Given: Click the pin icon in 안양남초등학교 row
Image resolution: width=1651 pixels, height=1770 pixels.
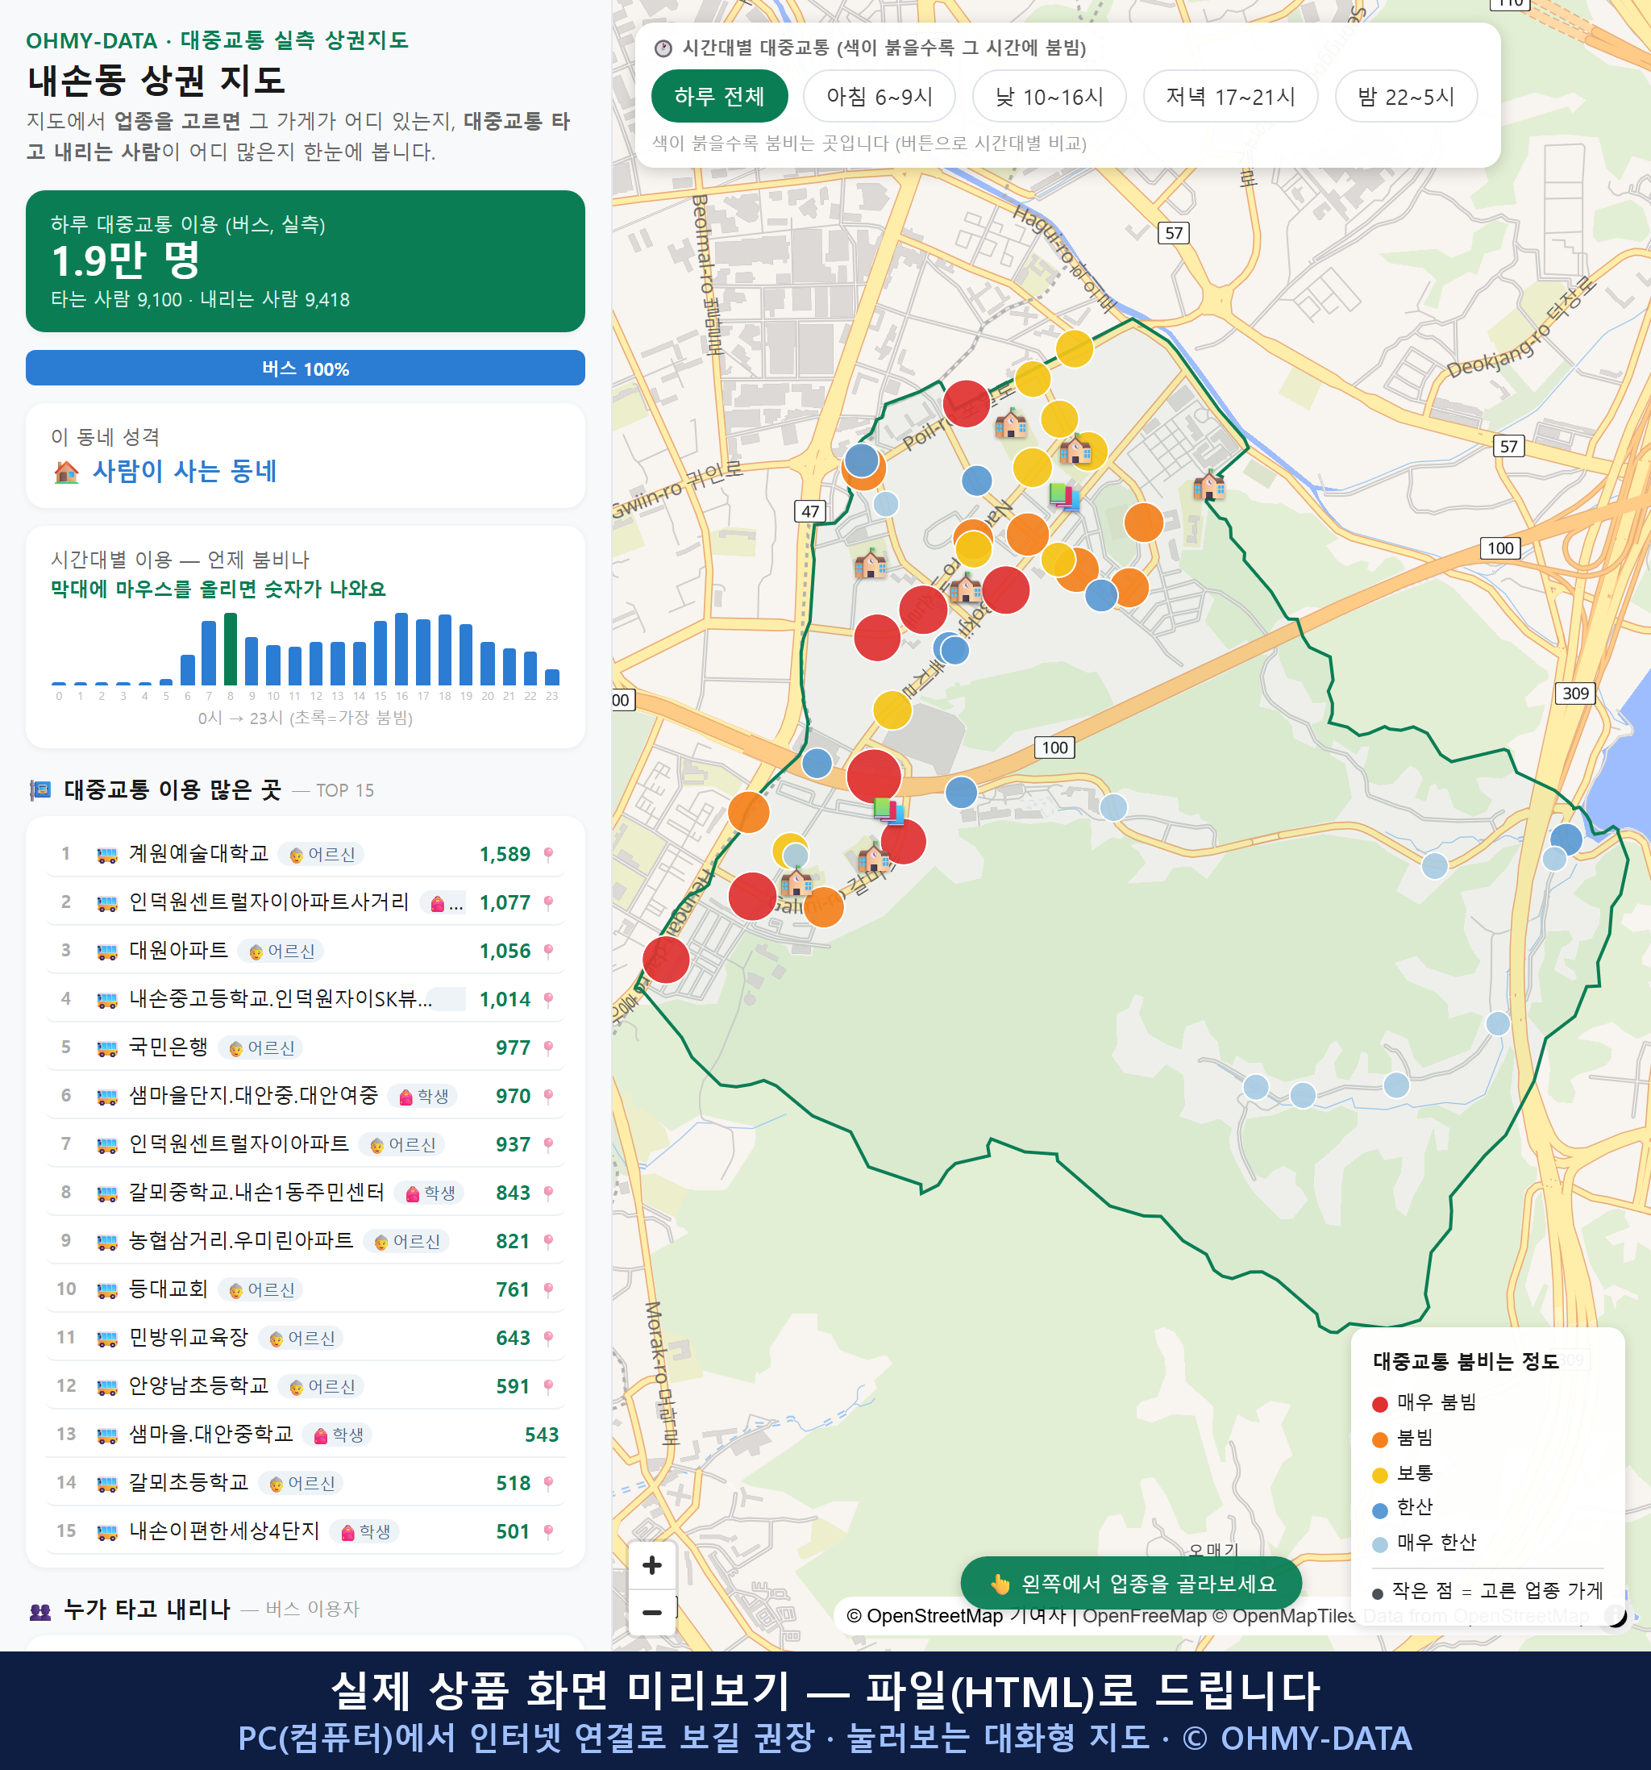Looking at the screenshot, I should 548,1386.
